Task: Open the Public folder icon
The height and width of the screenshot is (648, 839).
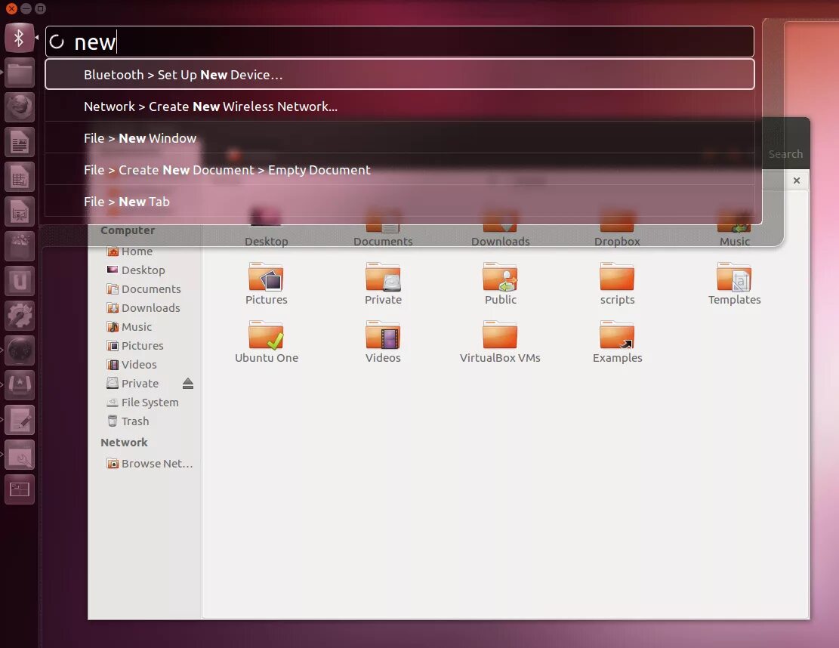Action: coord(500,276)
